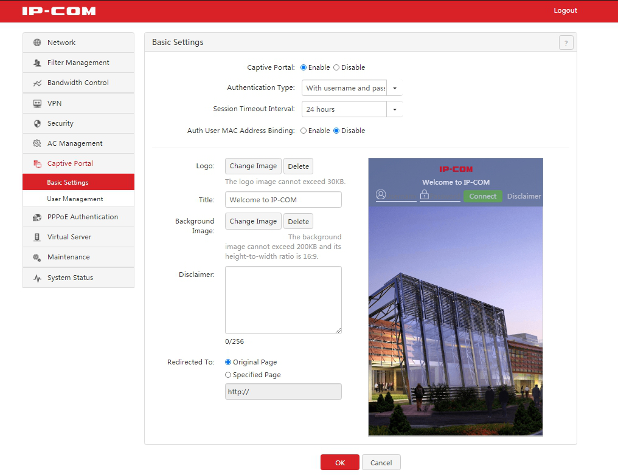Open the Virtual Server menu
This screenshot has width=618, height=475.
pyautogui.click(x=78, y=237)
